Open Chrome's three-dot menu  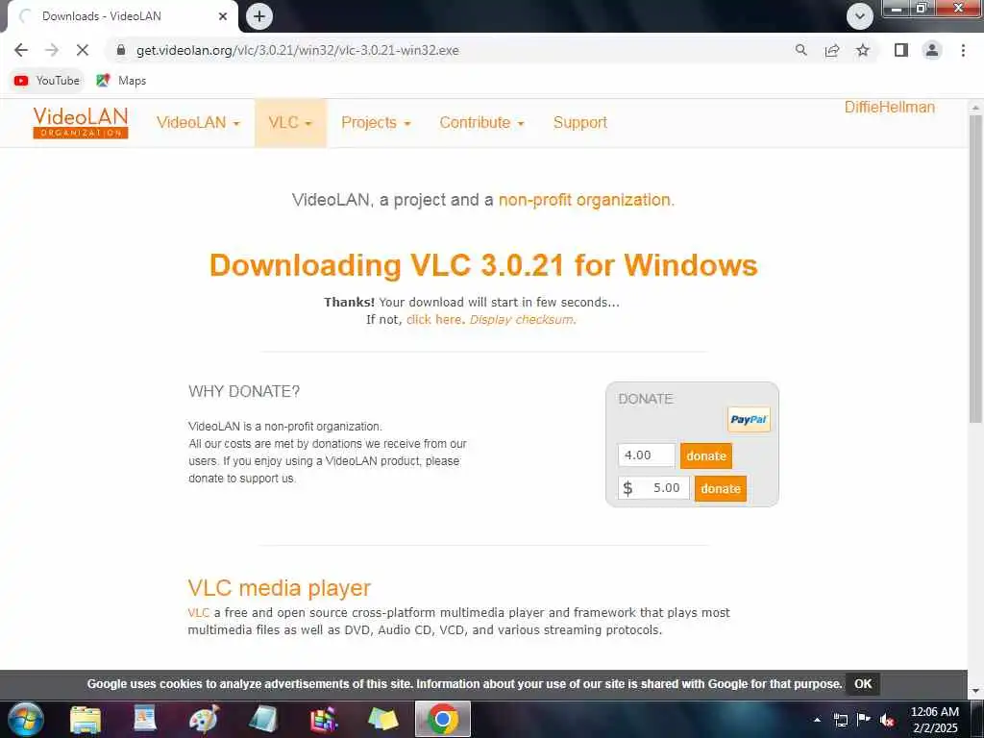tap(963, 50)
